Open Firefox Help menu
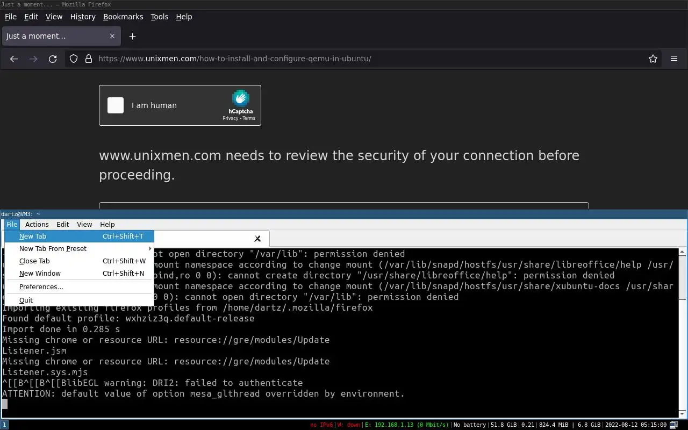 pos(184,17)
